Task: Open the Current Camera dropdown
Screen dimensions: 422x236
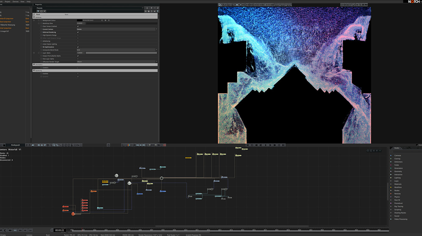Action: 117,29
